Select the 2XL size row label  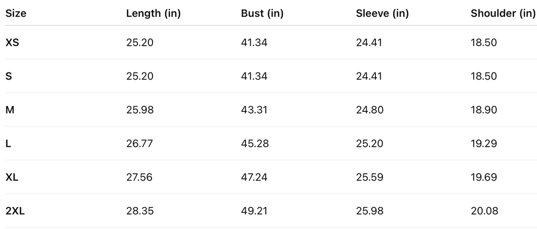pos(15,211)
